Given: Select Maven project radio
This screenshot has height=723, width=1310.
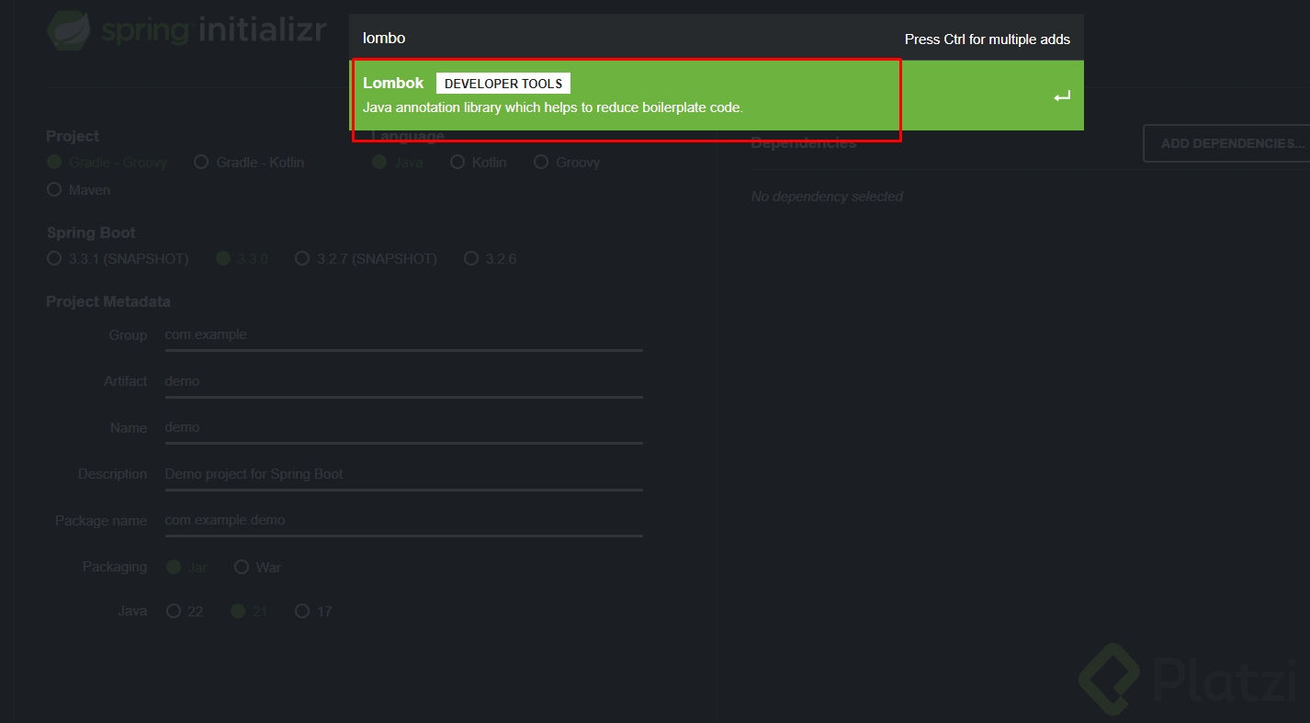Looking at the screenshot, I should tap(53, 190).
